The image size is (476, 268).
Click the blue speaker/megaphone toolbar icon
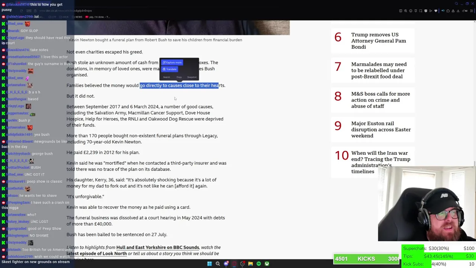pyautogui.click(x=443, y=11)
